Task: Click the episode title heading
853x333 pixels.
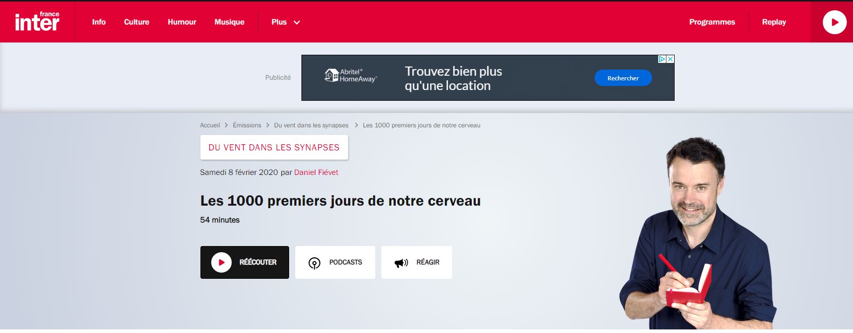Action: (x=340, y=201)
